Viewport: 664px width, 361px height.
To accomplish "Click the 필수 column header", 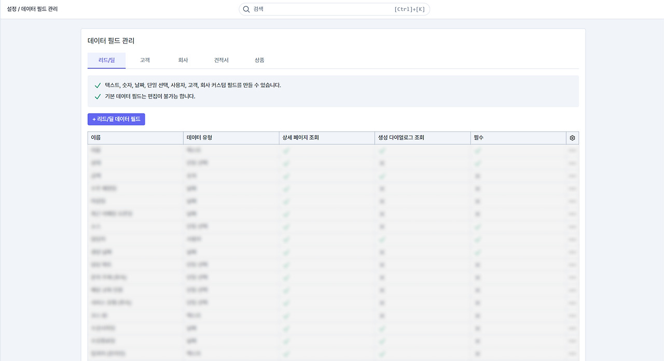I will pyautogui.click(x=518, y=138).
